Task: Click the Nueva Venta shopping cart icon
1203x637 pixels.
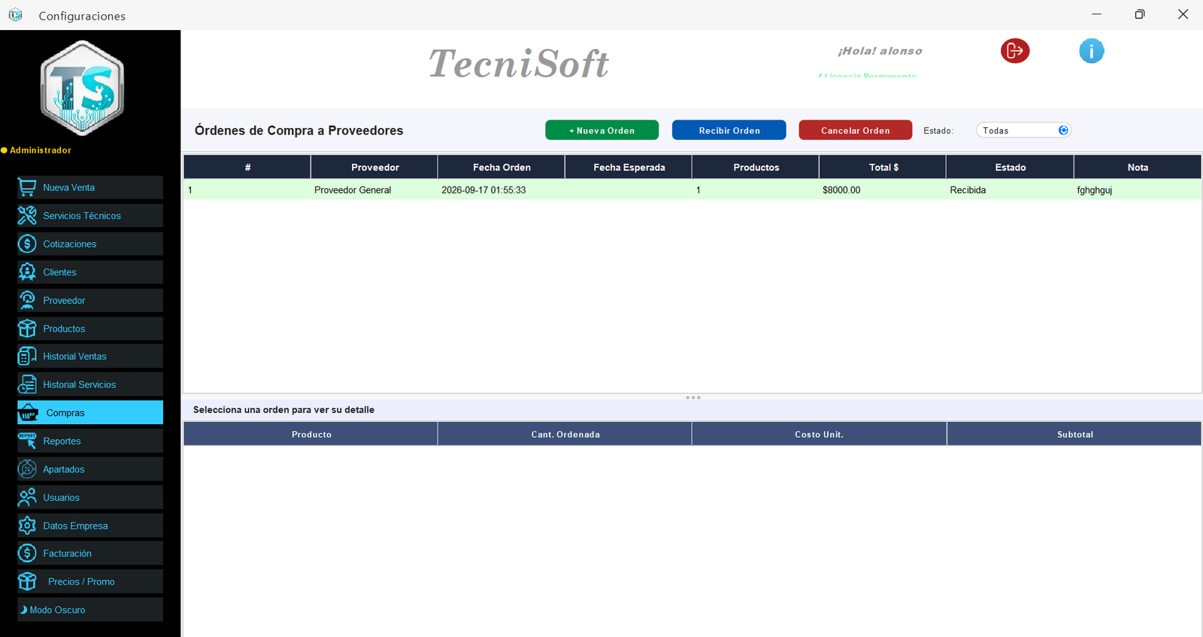Action: tap(27, 187)
